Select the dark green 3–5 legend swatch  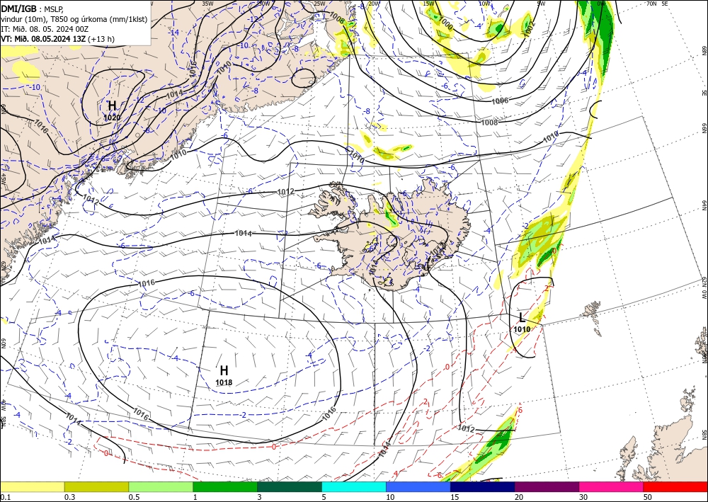point(290,486)
